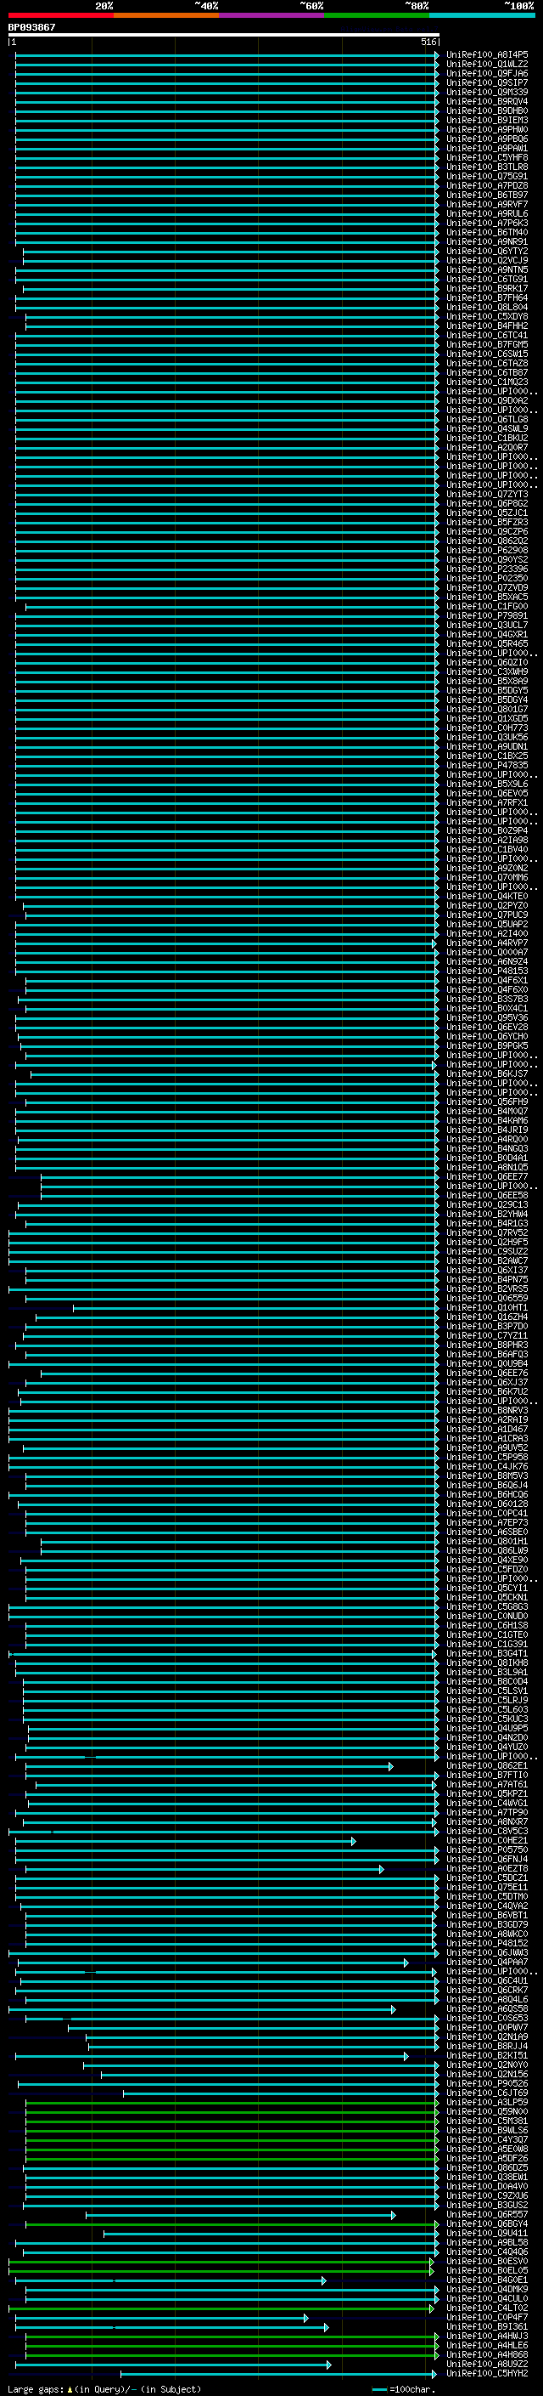Select the UniRef100_C4LT02 label
543x2396 pixels.
click(x=487, y=2308)
